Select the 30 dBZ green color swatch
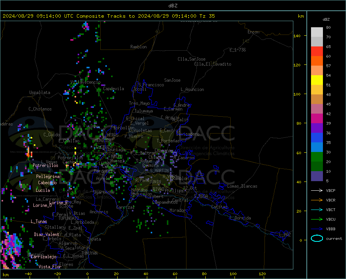 tap(317, 157)
